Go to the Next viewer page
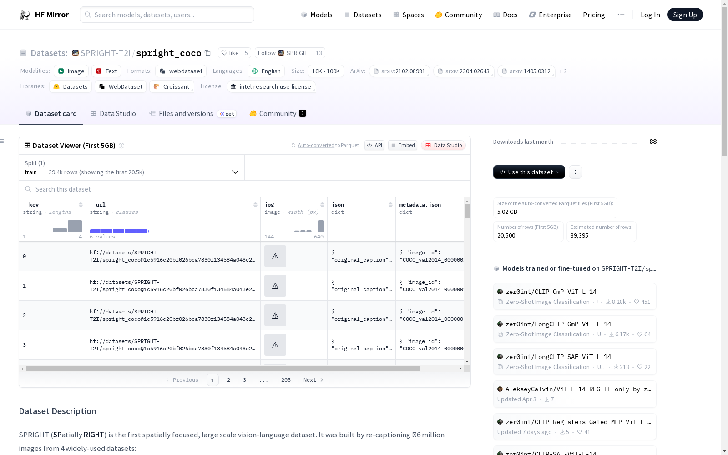 click(x=313, y=380)
